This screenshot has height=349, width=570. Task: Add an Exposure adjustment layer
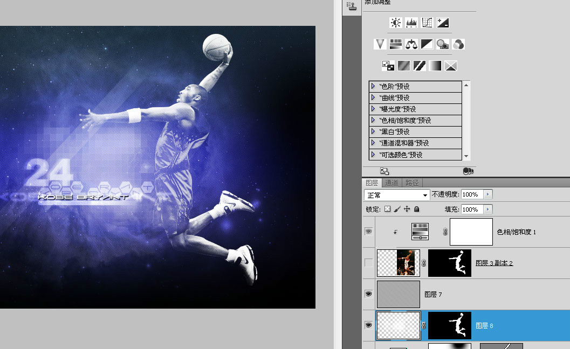(443, 23)
